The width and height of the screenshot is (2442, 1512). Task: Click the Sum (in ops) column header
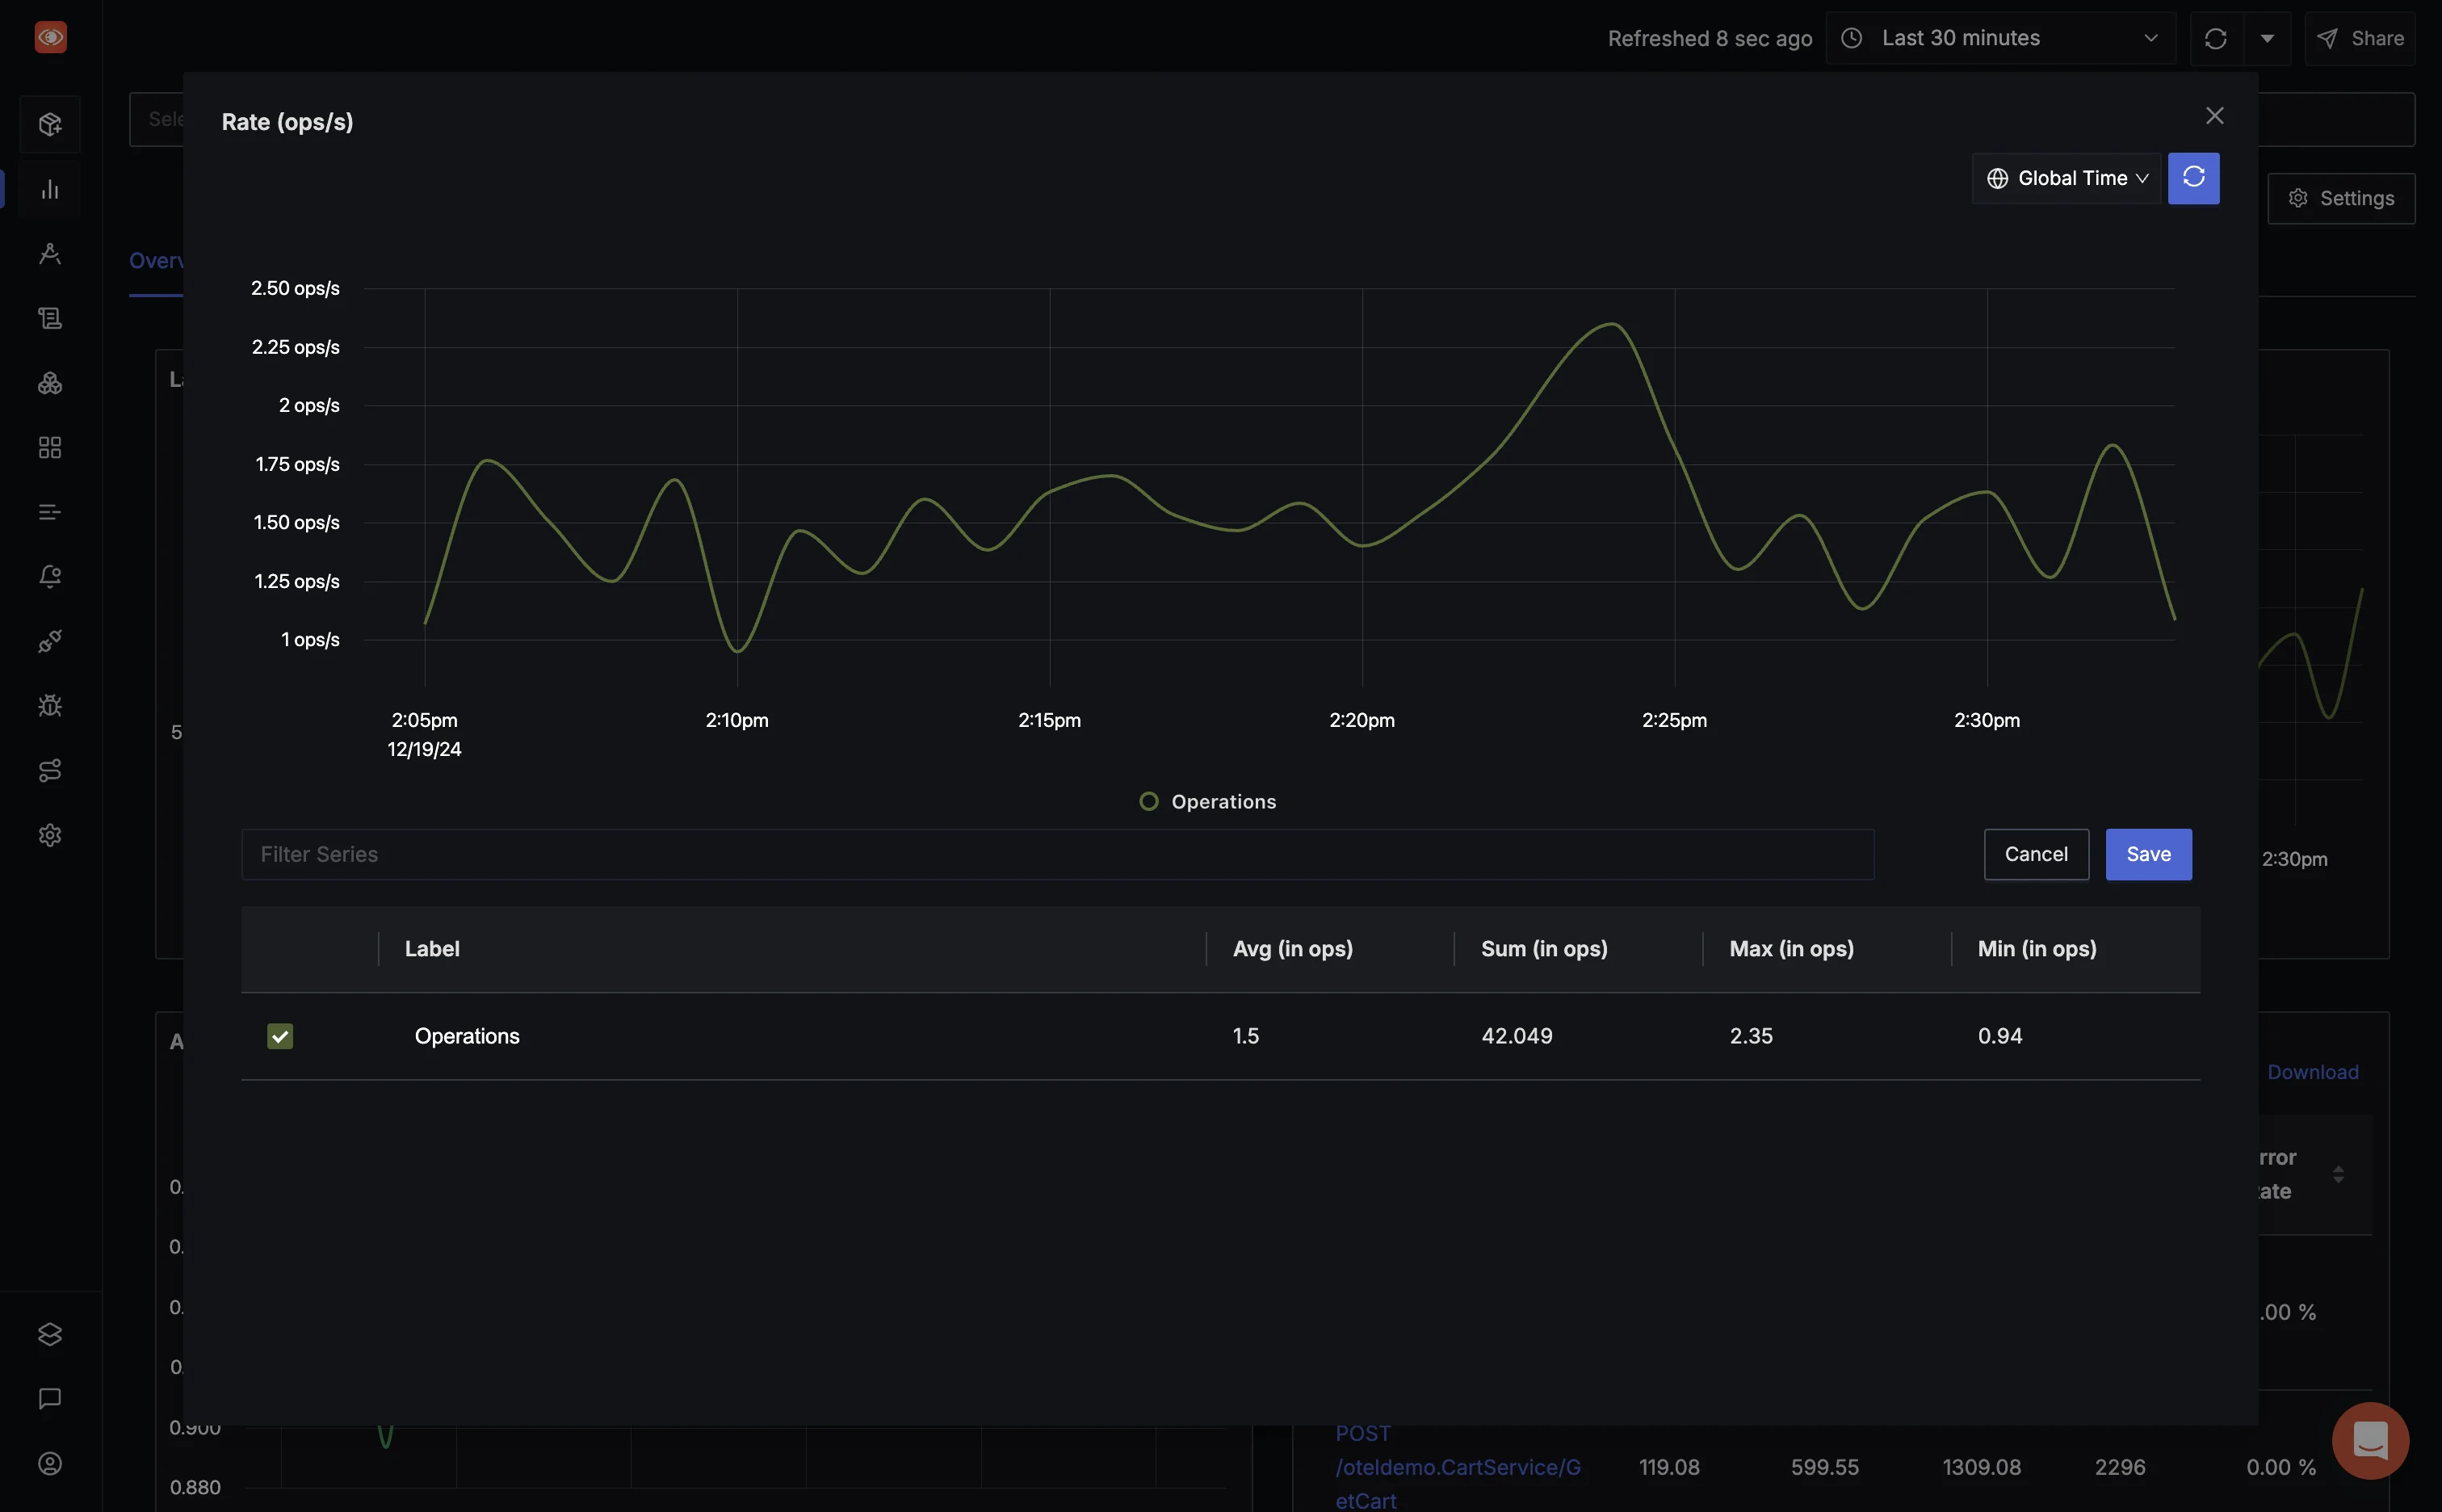click(1544, 949)
